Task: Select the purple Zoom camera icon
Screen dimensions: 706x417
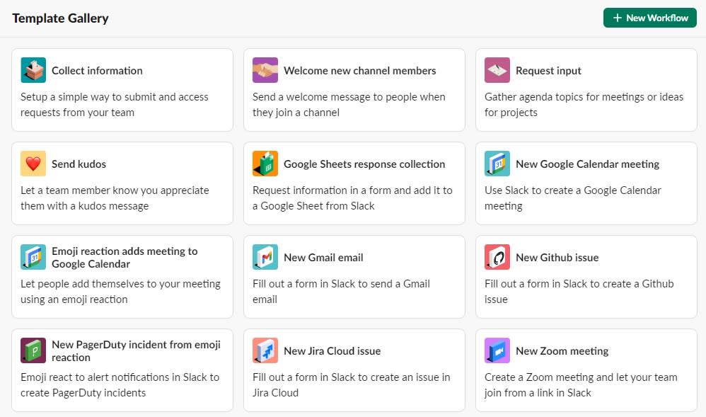Action: 497,350
